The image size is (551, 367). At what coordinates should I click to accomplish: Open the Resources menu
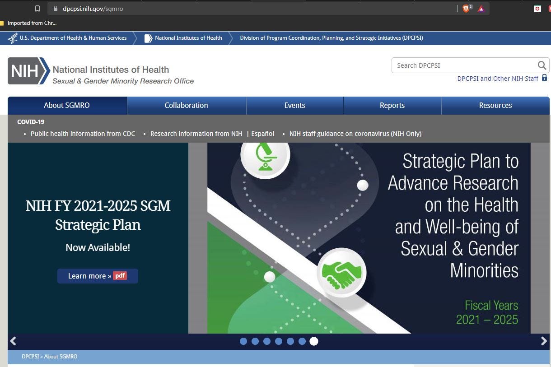495,105
